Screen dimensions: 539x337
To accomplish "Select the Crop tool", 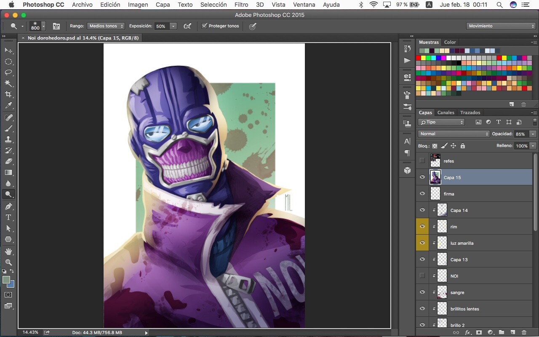I will (8, 94).
